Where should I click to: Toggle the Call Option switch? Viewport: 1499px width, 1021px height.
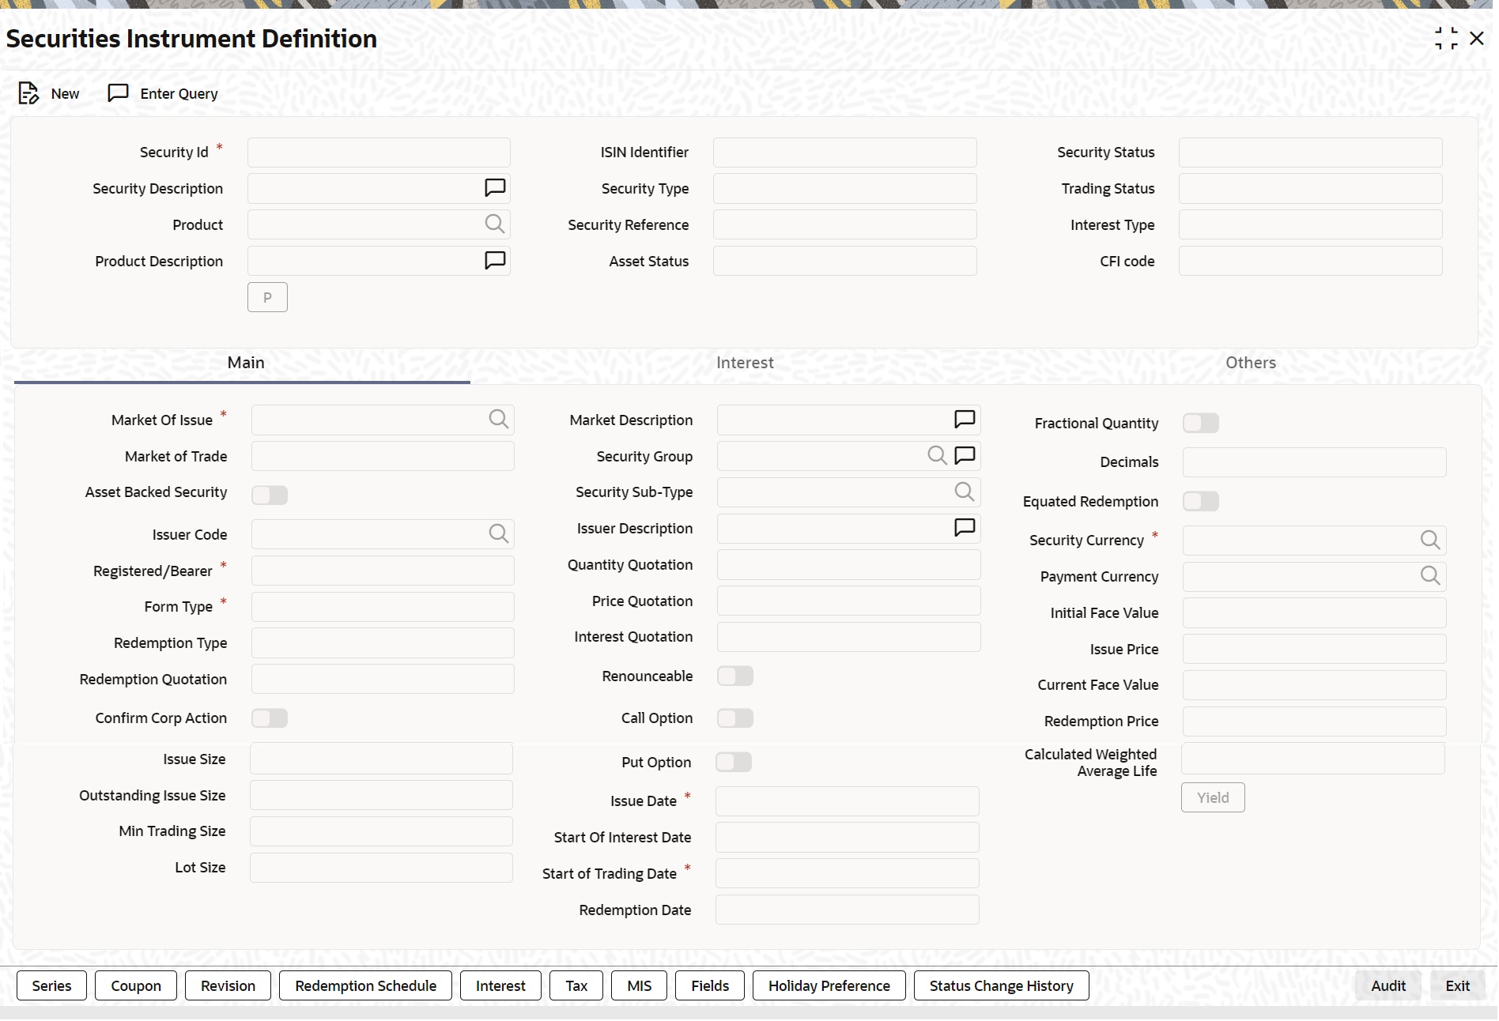(735, 718)
